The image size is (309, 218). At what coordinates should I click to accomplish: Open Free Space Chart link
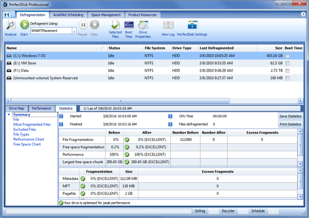tap(27, 144)
